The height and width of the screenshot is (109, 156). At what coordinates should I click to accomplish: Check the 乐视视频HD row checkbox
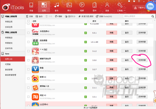point(29,33)
